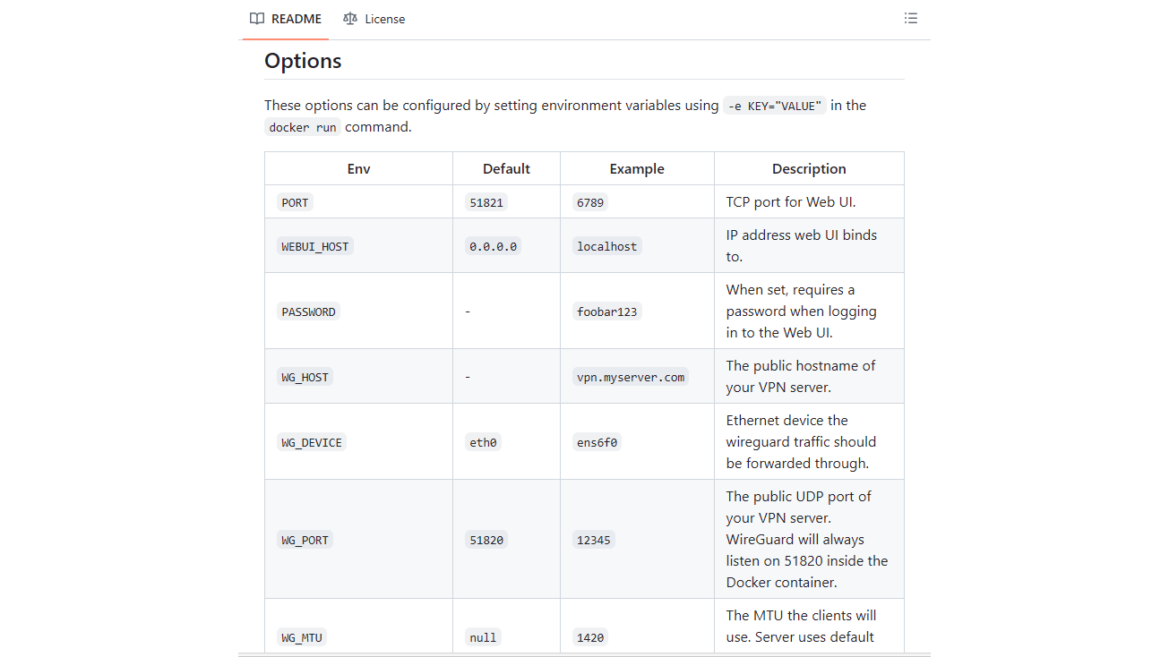
Task: Click the balance scale License icon
Action: (x=350, y=19)
